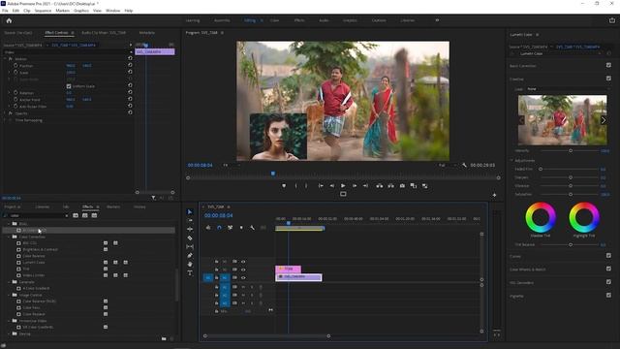
Task: Click Add Marker in Program monitor
Action: click(284, 185)
